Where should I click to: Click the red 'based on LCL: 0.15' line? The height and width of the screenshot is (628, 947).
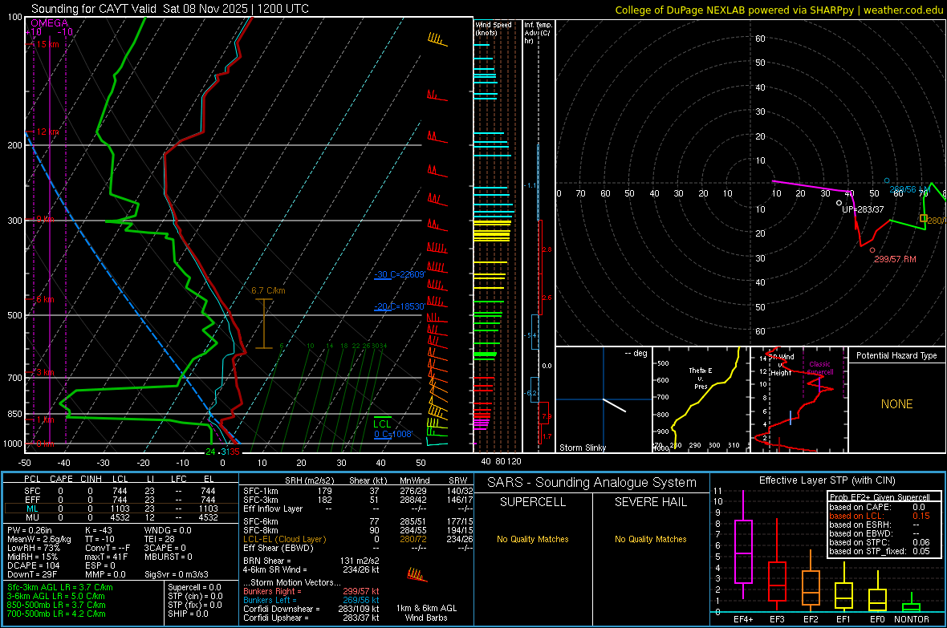pos(880,516)
